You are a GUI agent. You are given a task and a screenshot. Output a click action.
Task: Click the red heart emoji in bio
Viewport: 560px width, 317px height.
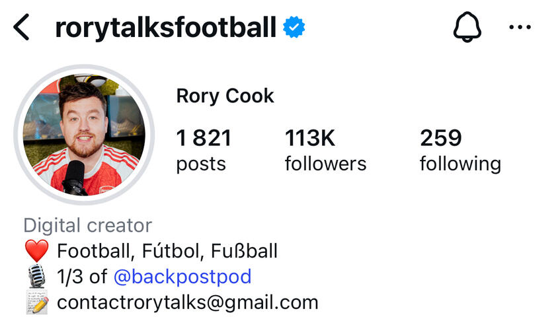coord(37,251)
